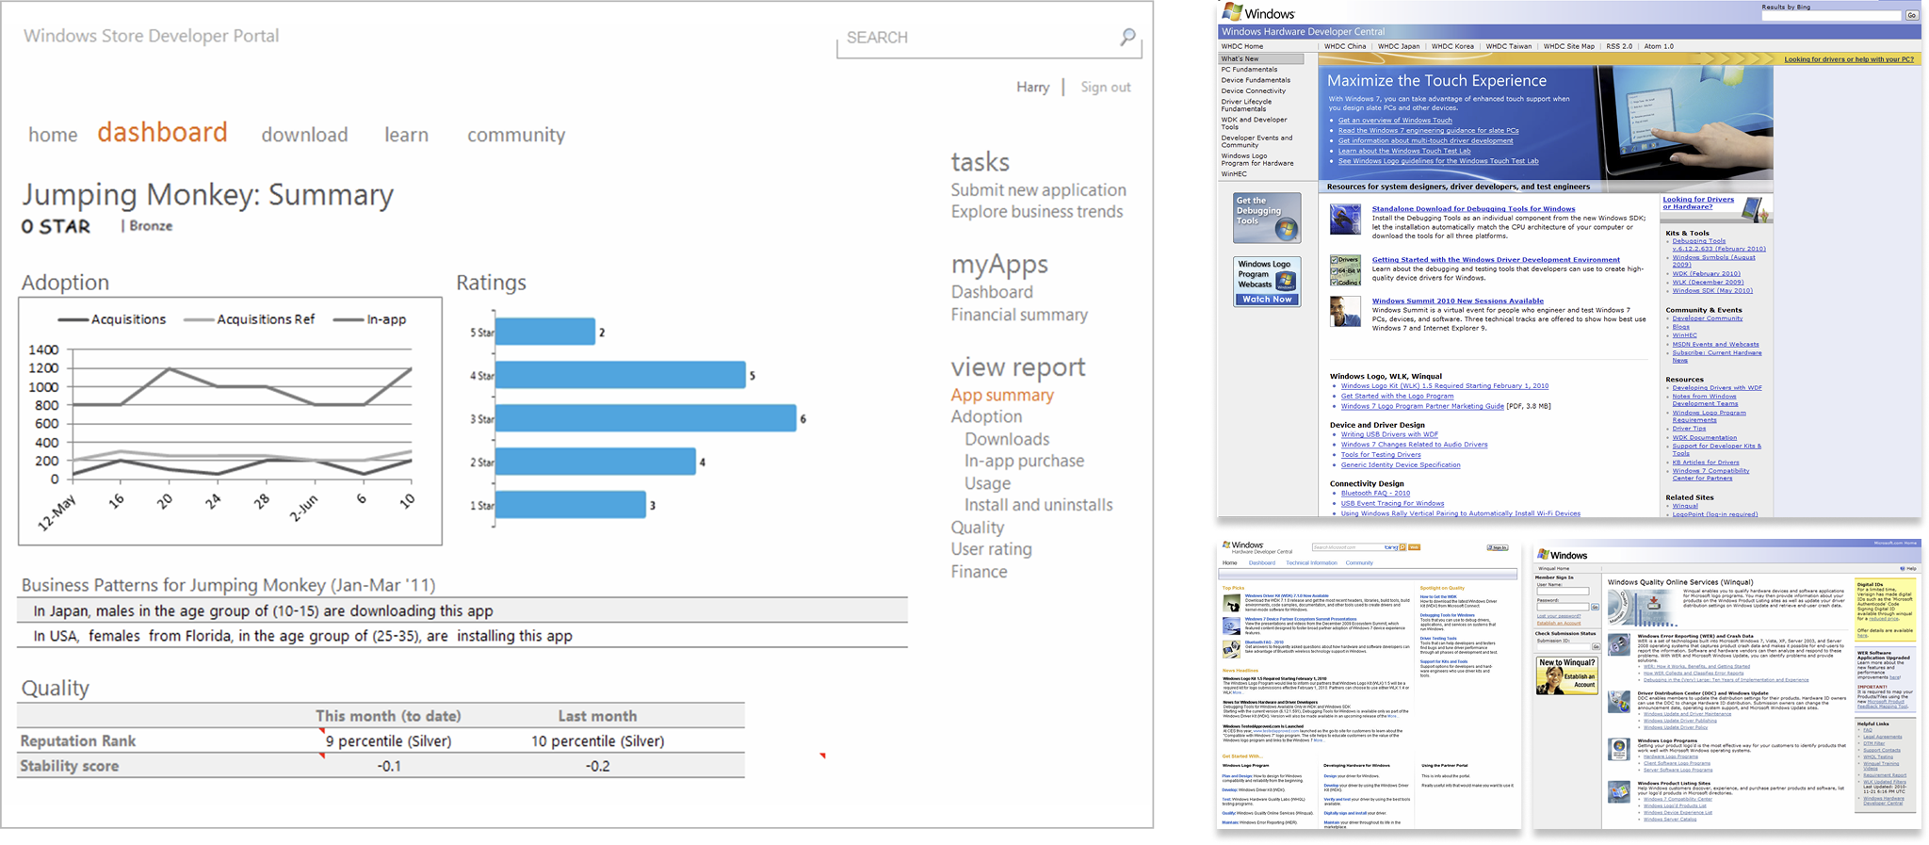The image size is (1929, 845).
Task: Open the Install and uninstalls report link
Action: pos(1038,505)
